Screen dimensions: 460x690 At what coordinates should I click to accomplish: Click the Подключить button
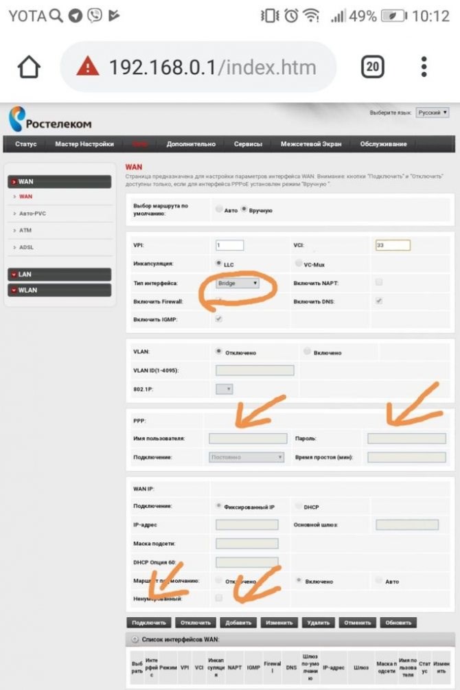149,623
